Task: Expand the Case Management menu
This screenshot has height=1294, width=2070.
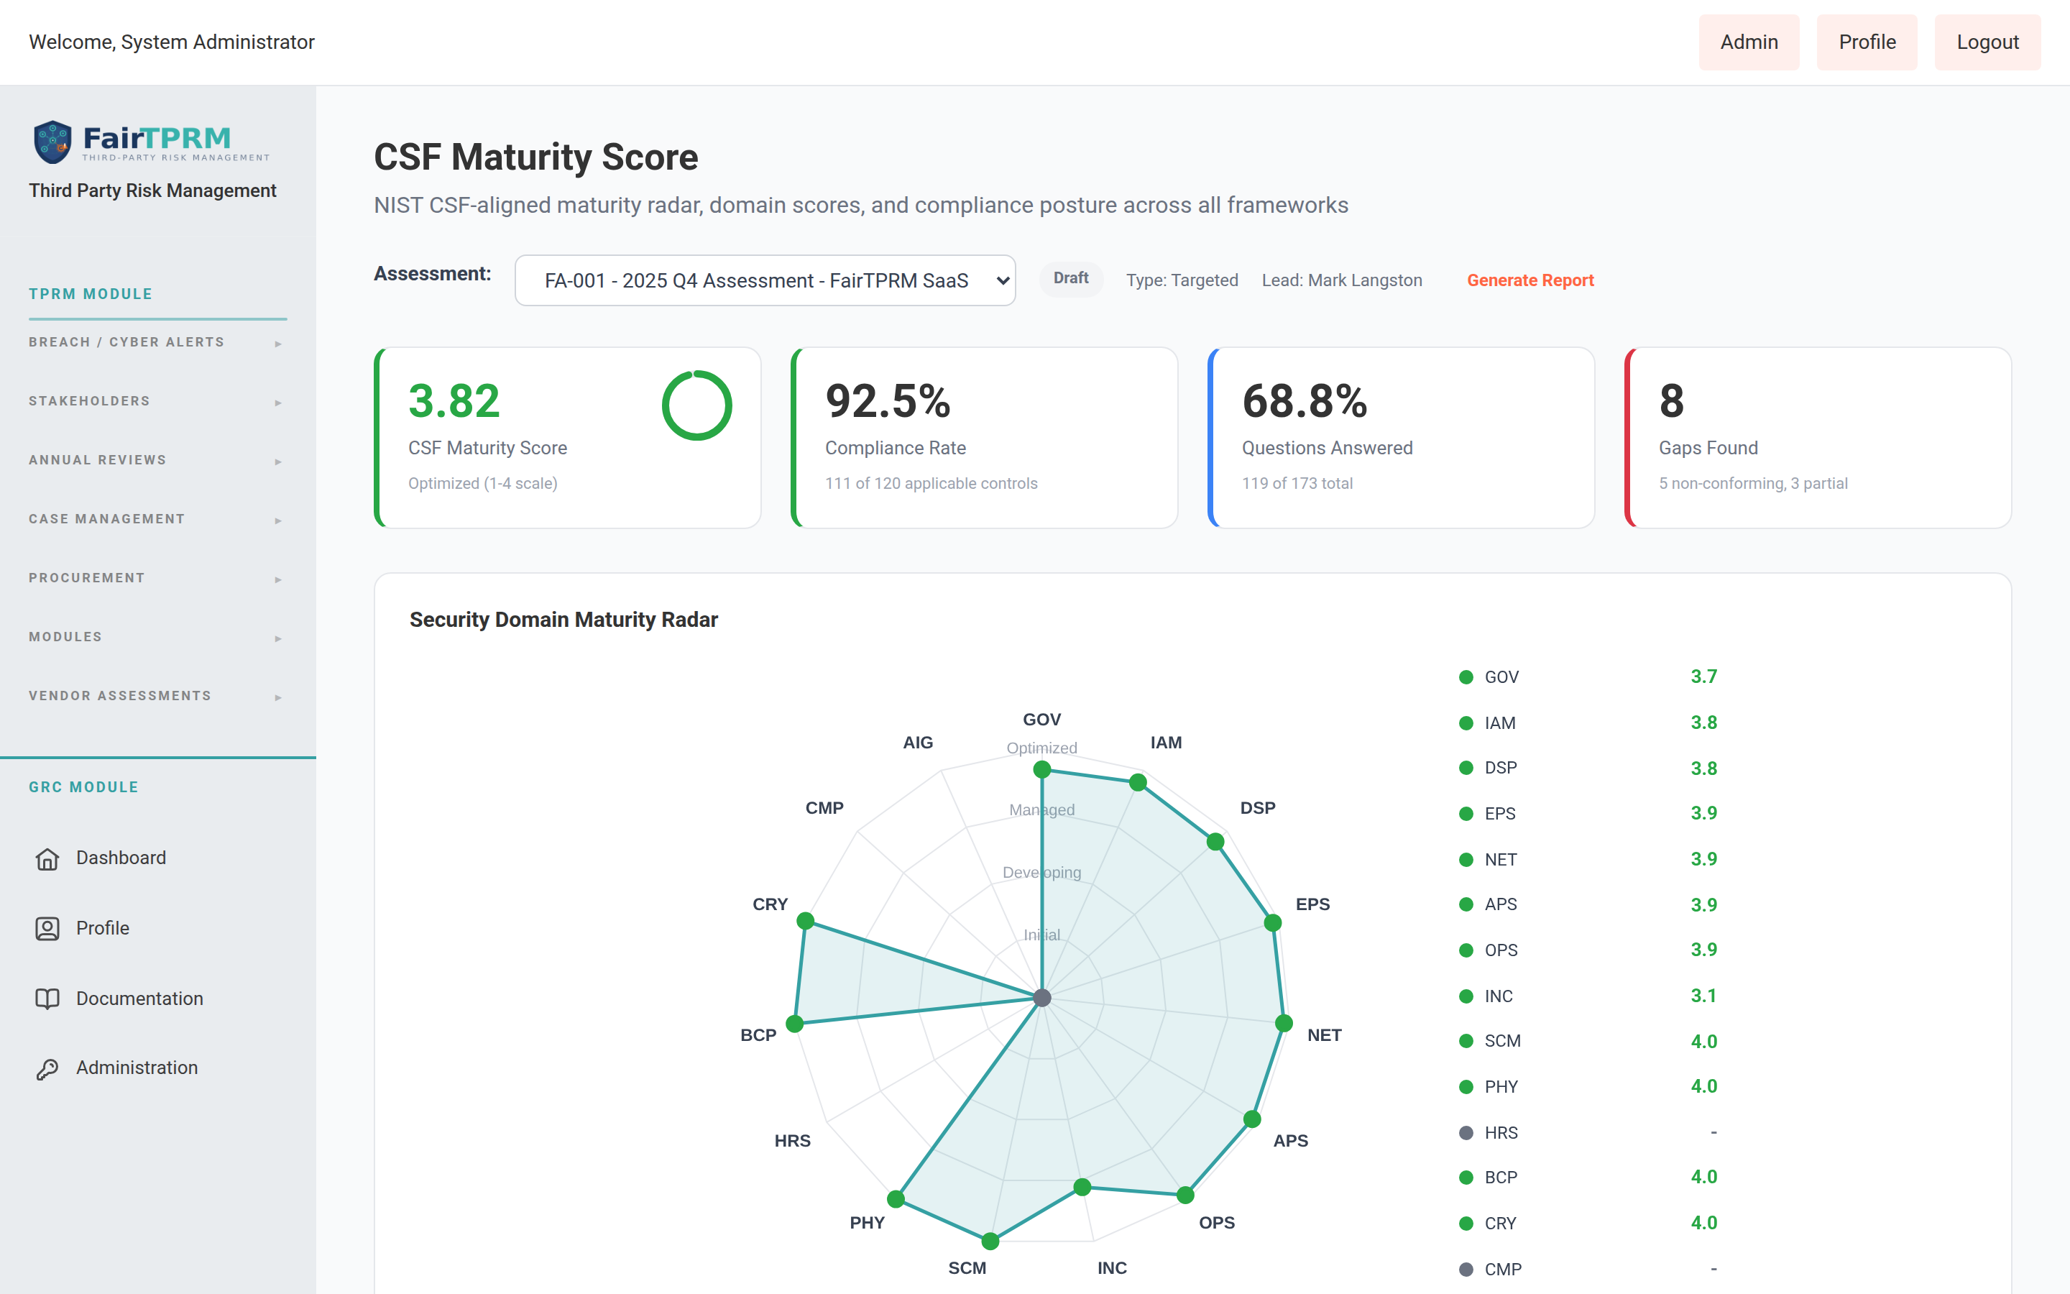Action: point(157,520)
